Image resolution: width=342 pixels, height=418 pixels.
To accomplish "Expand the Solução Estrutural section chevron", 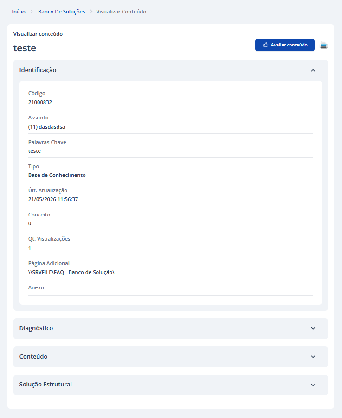I will [x=313, y=385].
